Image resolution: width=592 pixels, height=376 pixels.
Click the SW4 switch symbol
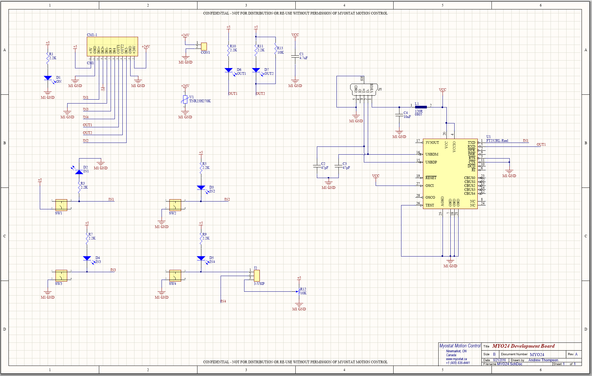(x=175, y=276)
